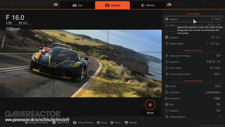Change the Aperture F 16.0 value
Image resolution: width=225 pixels, height=127 pixels.
pyautogui.click(x=216, y=19)
